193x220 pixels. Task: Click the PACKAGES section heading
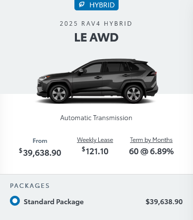(x=30, y=186)
